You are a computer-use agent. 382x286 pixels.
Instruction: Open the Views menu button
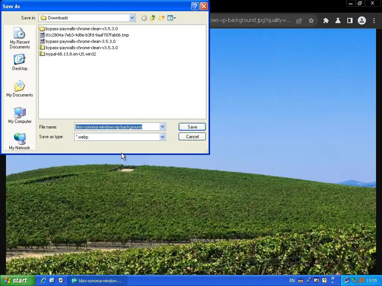tap(172, 18)
